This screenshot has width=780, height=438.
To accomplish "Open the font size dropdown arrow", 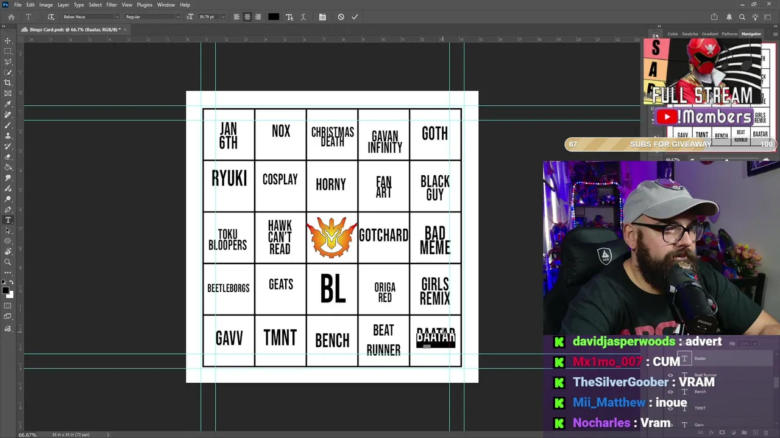I will point(222,17).
